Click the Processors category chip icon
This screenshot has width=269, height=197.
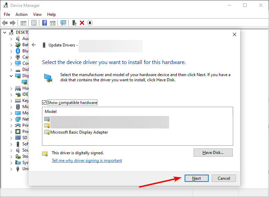[x=18, y=132]
